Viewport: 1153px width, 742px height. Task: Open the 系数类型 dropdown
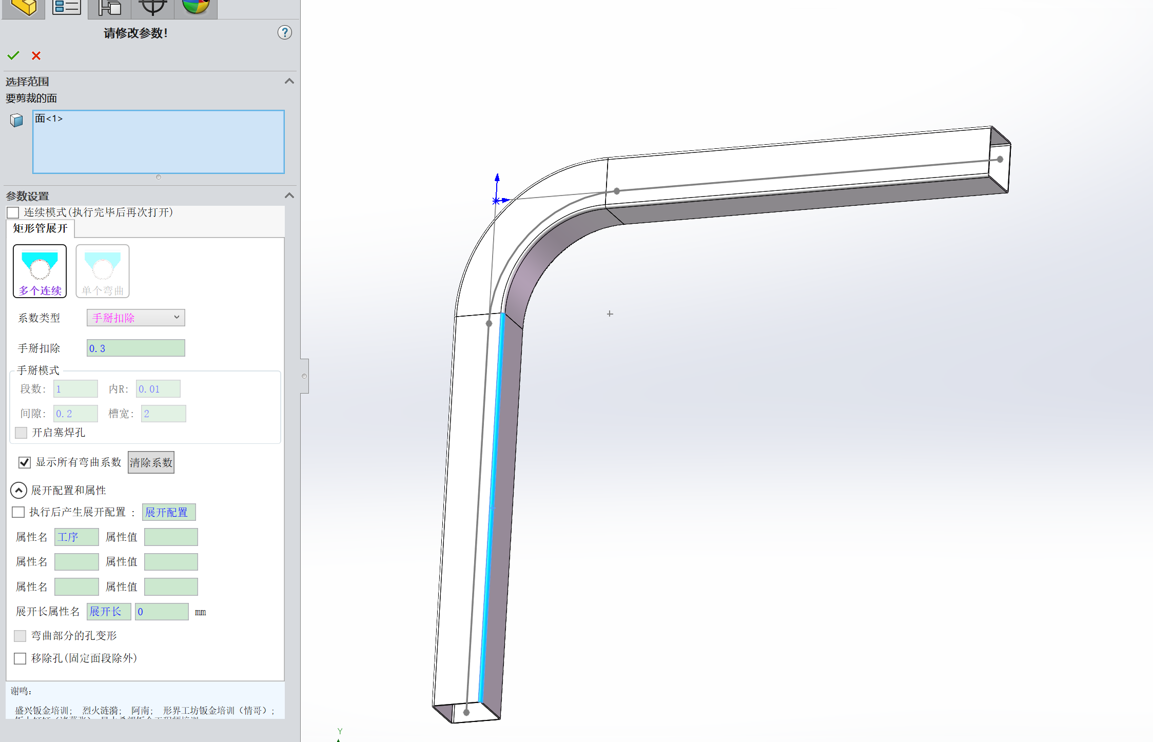(x=136, y=318)
